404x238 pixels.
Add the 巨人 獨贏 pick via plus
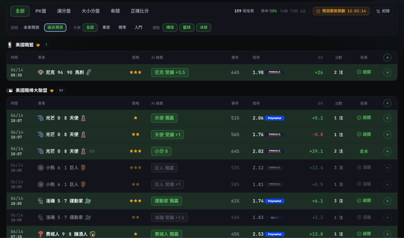387,168
